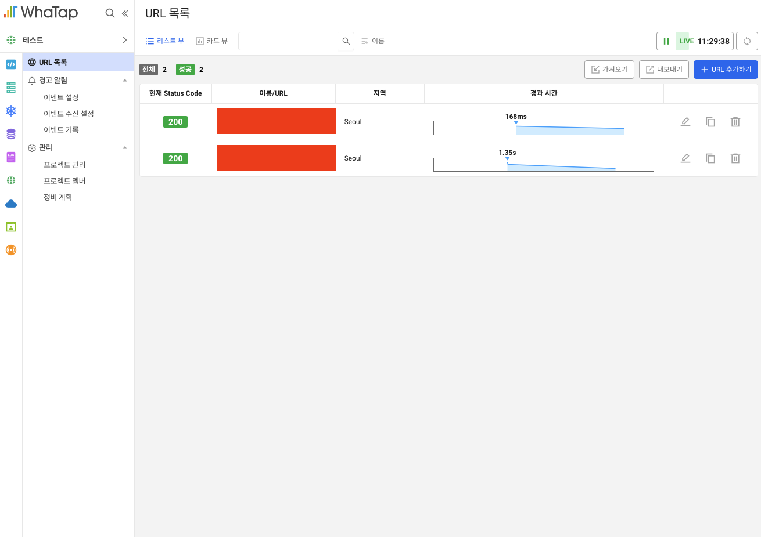Open the teal server stack icon
Screen dimensions: 761x537
pos(11,88)
